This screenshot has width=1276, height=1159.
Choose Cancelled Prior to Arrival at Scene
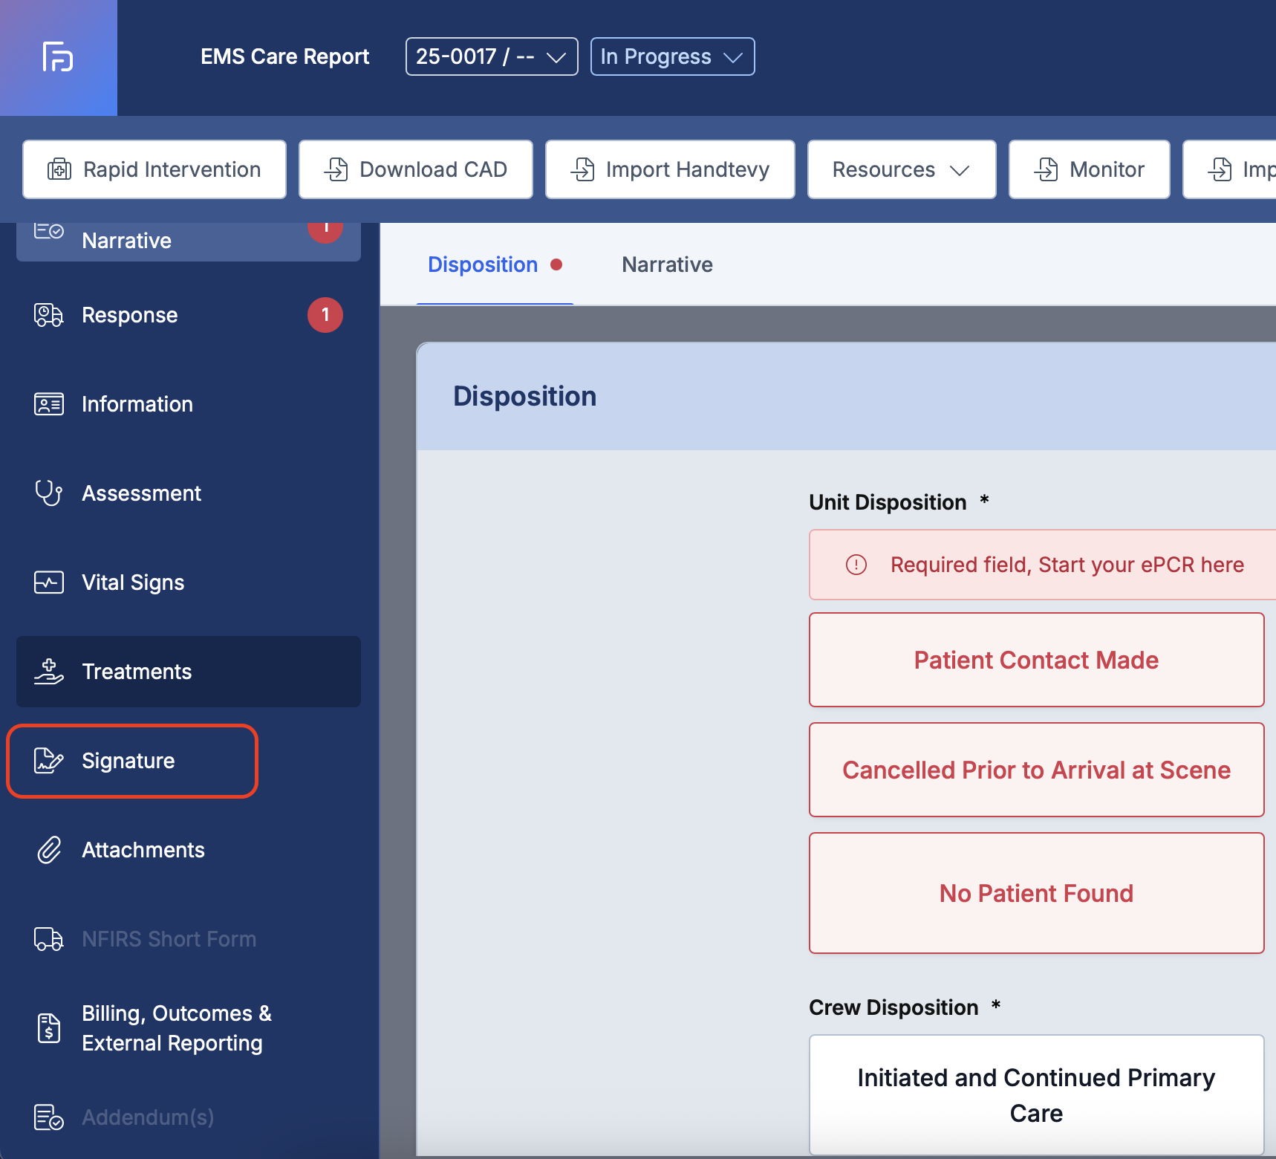point(1036,770)
